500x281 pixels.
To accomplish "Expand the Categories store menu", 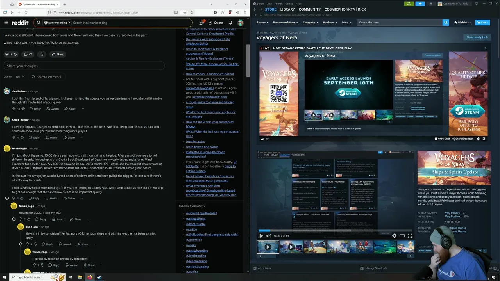I will tap(311, 23).
